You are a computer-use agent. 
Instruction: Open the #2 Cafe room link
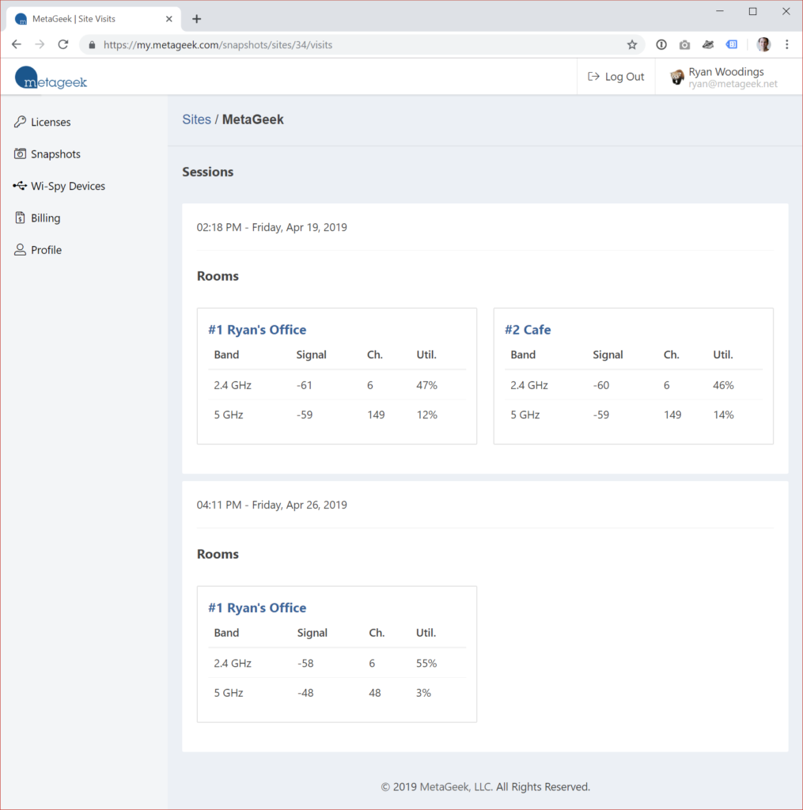(528, 330)
